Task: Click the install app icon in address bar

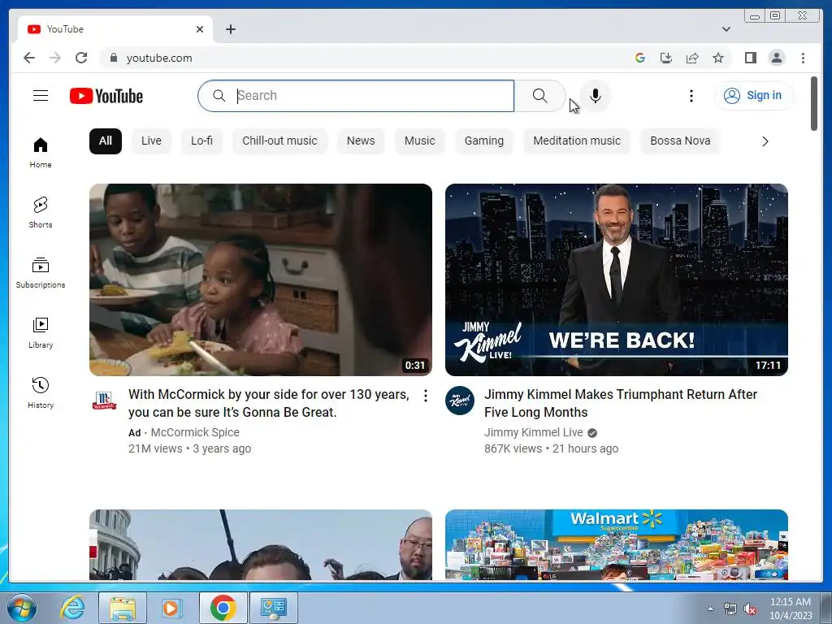Action: 666,58
